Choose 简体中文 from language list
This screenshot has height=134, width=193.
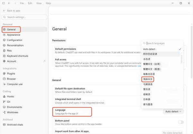148,79
